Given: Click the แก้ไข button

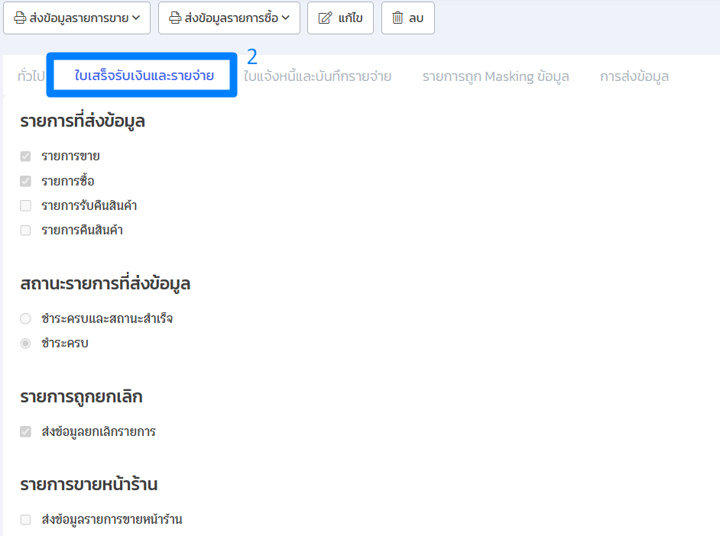Looking at the screenshot, I should [x=340, y=19].
